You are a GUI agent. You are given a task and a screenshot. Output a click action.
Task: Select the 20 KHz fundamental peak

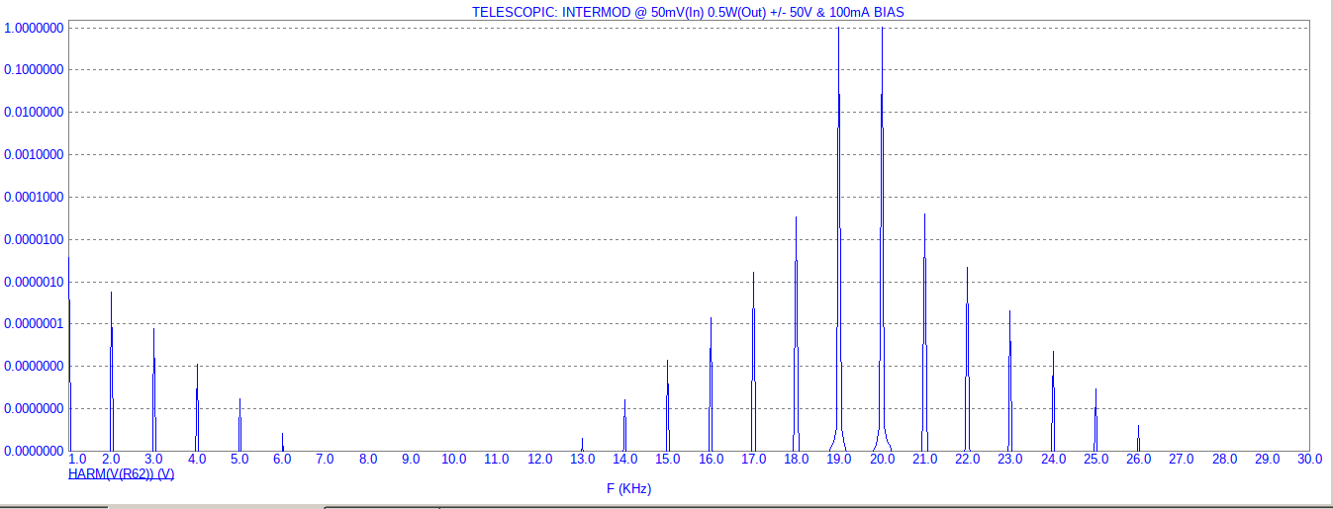(882, 239)
